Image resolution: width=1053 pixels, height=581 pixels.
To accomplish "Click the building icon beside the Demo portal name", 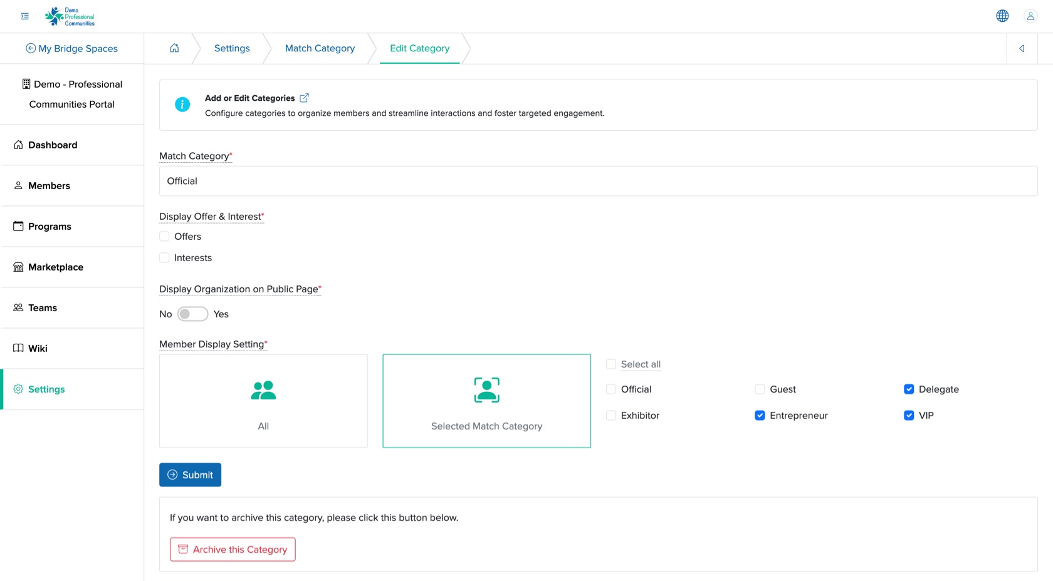I will [26, 84].
